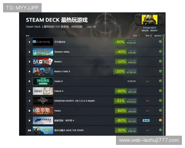Expand the time range chevron arrow
Screen dimensions: 185x148
(119, 27)
